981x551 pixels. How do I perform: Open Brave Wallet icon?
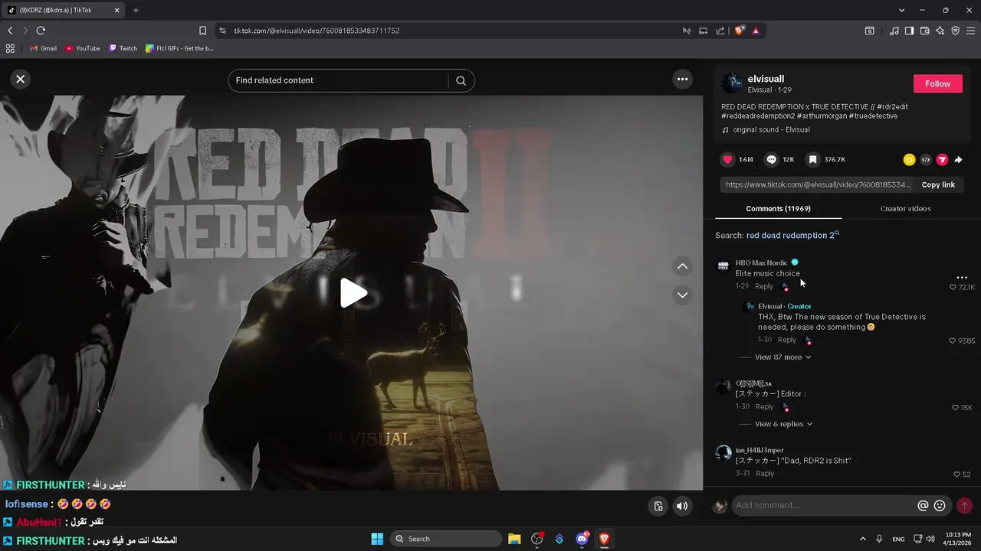tap(924, 31)
